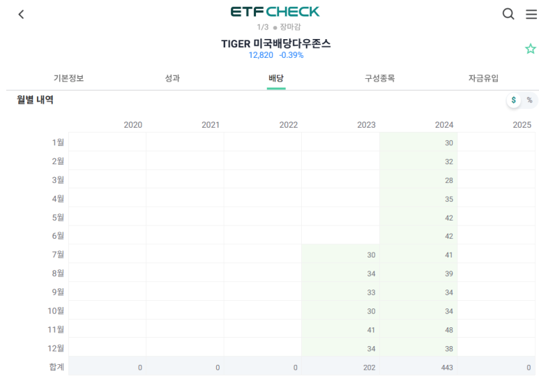The width and height of the screenshot is (539, 381).
Task: Click the 5월 row label
Action: [x=58, y=218]
